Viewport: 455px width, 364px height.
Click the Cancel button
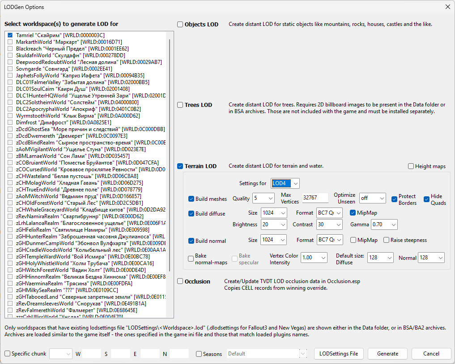(431, 354)
